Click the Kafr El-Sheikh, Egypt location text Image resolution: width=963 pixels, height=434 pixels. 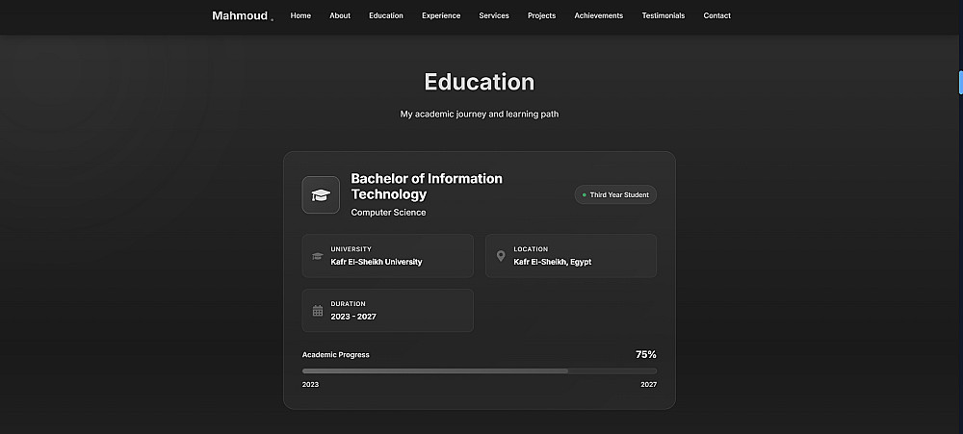552,262
